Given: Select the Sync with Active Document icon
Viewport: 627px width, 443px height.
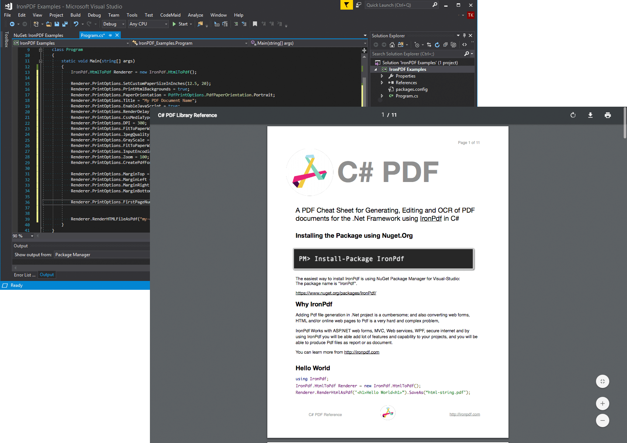Looking at the screenshot, I should point(429,45).
